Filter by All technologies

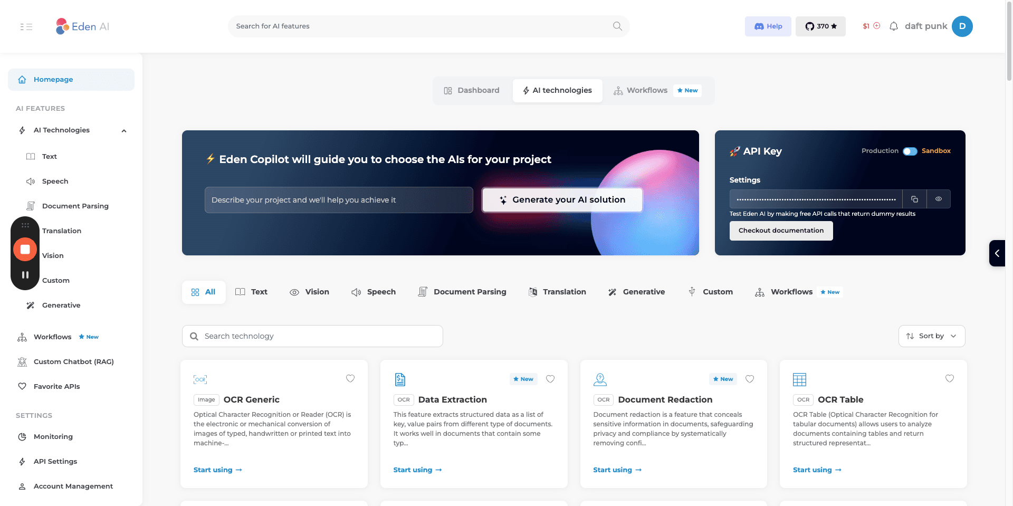[204, 292]
